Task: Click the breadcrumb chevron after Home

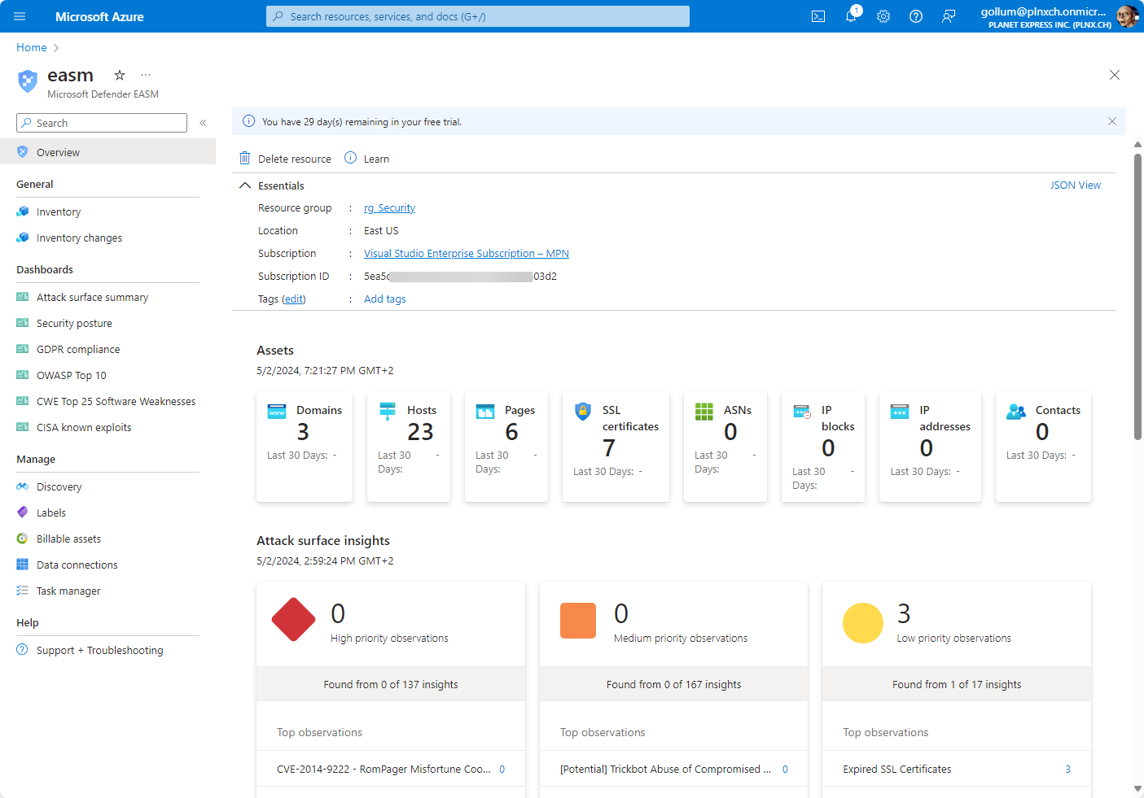Action: [x=56, y=48]
